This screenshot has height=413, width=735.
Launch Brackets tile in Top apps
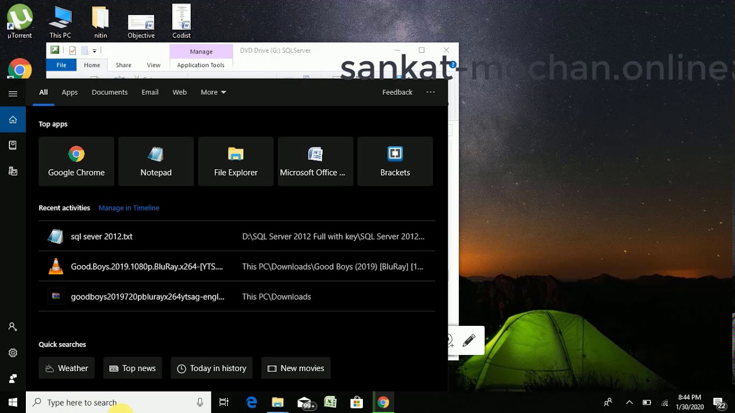(395, 161)
